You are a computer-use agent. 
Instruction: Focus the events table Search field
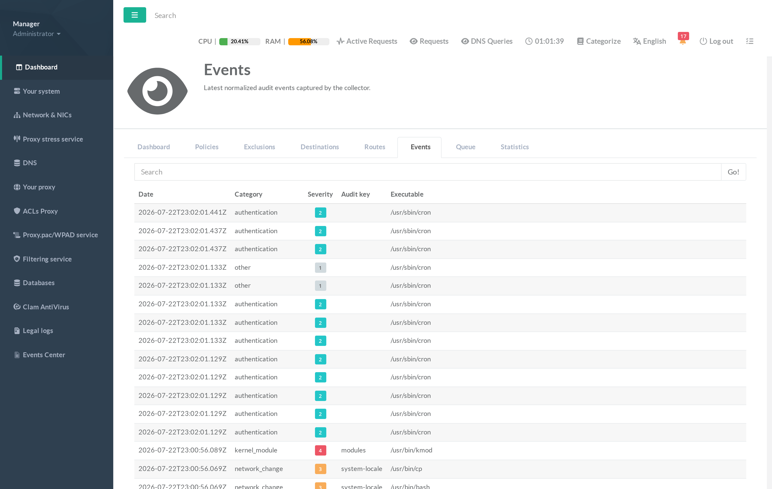coord(428,172)
